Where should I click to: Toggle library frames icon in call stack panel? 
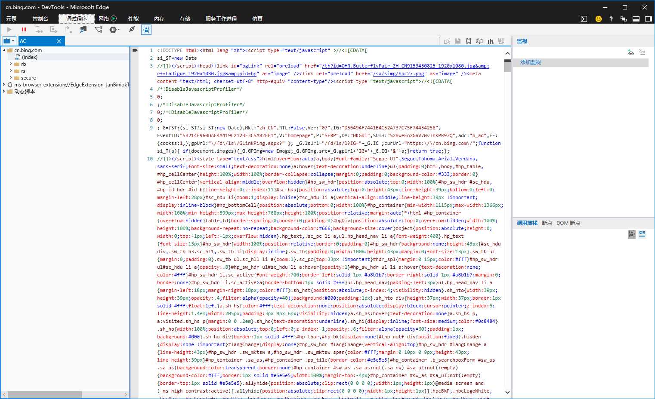coord(632,234)
